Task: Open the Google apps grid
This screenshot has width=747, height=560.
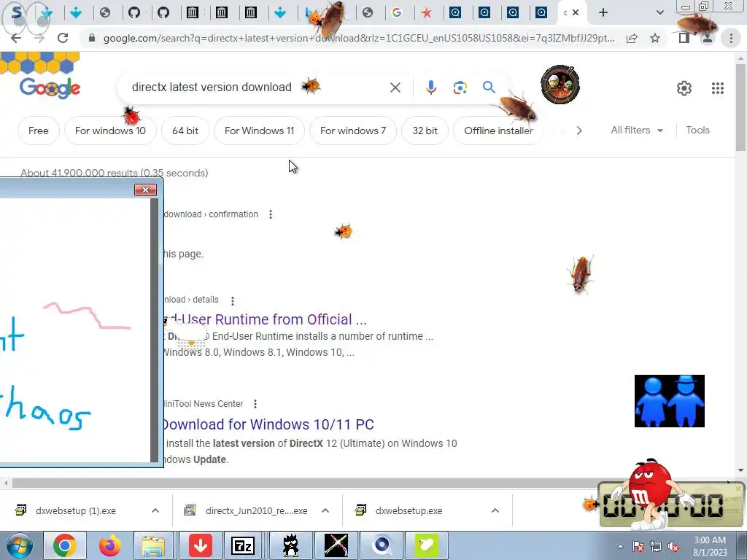Action: (718, 88)
